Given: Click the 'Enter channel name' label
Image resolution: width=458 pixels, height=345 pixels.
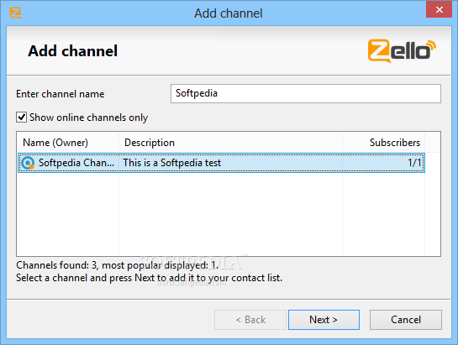Looking at the screenshot, I should [61, 94].
